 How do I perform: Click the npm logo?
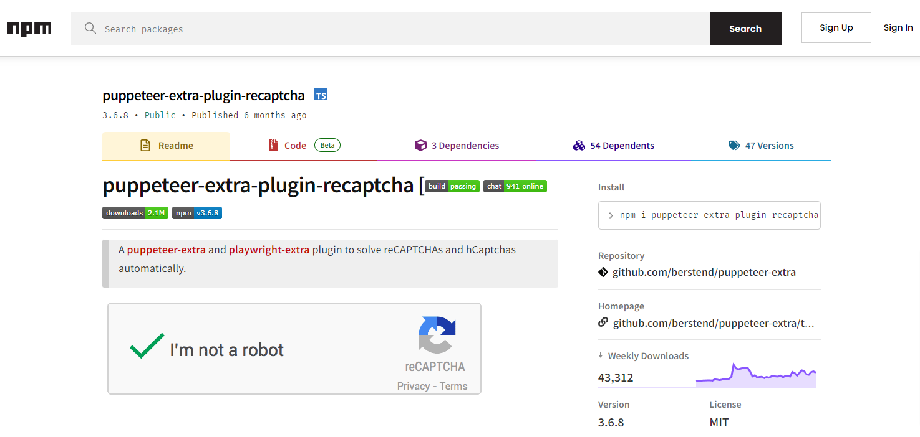(29, 29)
